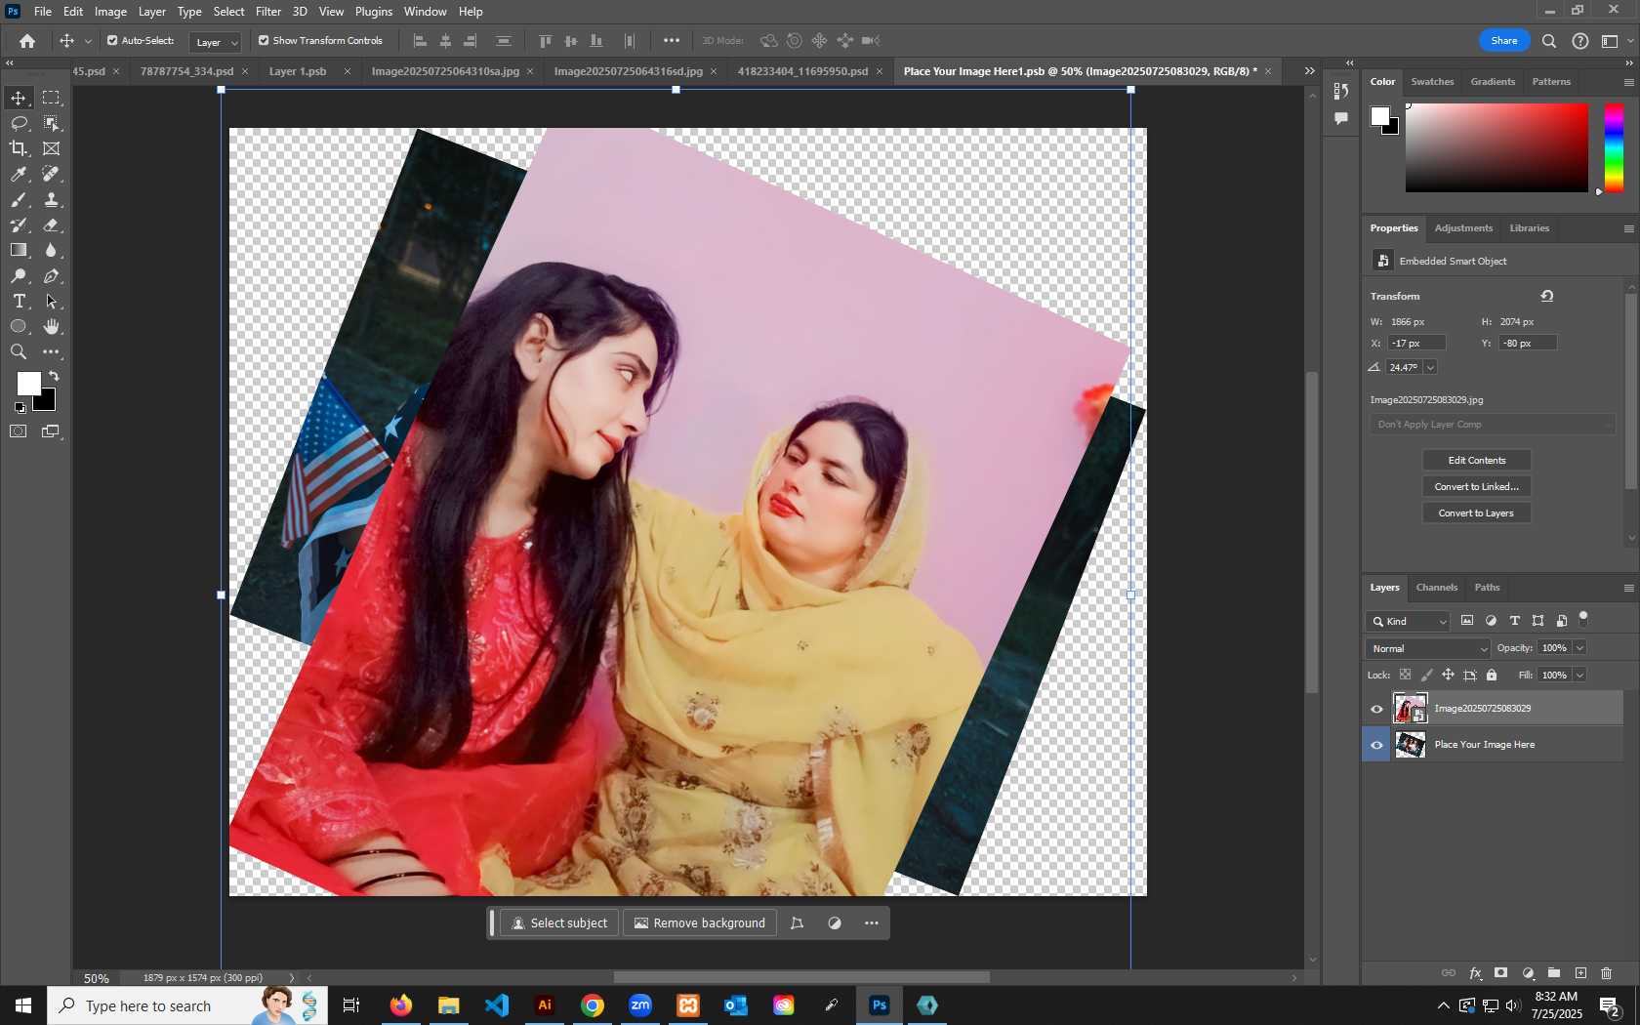Click the rainbow hue slider strip
This screenshot has width=1640, height=1025.
(x=1614, y=147)
